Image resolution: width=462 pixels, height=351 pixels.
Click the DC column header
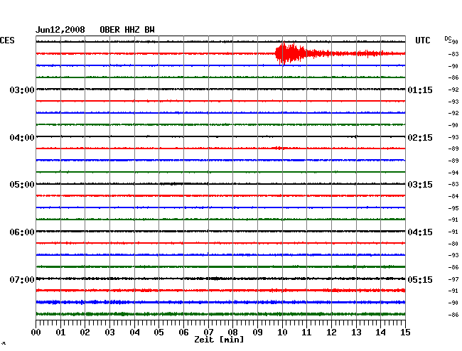tap(448, 38)
